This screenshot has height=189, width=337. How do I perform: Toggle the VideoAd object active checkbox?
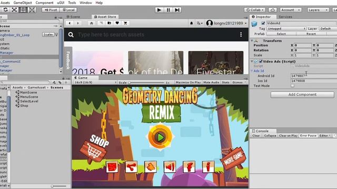tap(263, 23)
